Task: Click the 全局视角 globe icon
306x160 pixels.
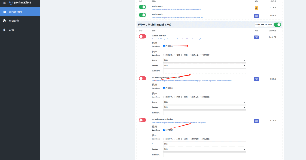Action: pos(4,21)
